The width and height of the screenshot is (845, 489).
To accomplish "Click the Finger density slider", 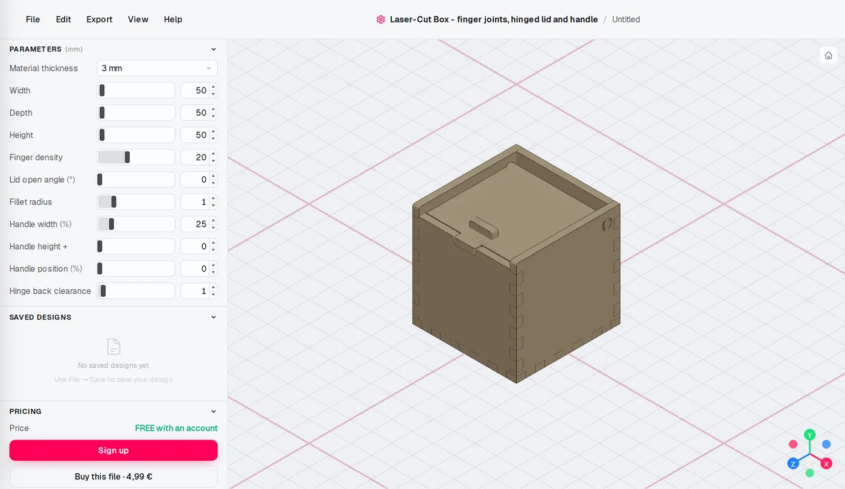I will pyautogui.click(x=136, y=157).
